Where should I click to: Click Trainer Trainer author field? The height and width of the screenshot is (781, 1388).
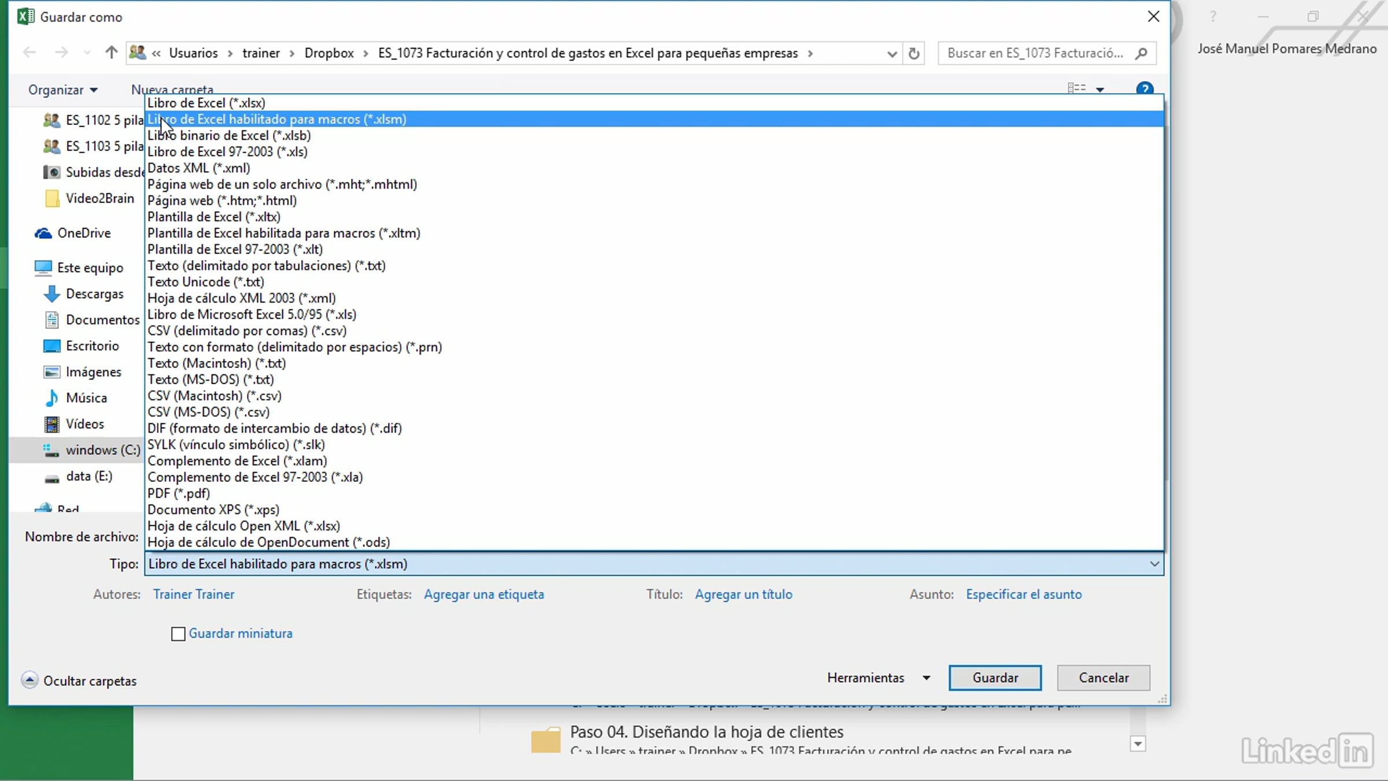(194, 594)
